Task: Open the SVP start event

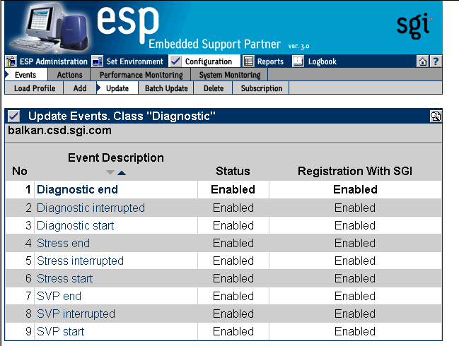Action: (x=61, y=331)
